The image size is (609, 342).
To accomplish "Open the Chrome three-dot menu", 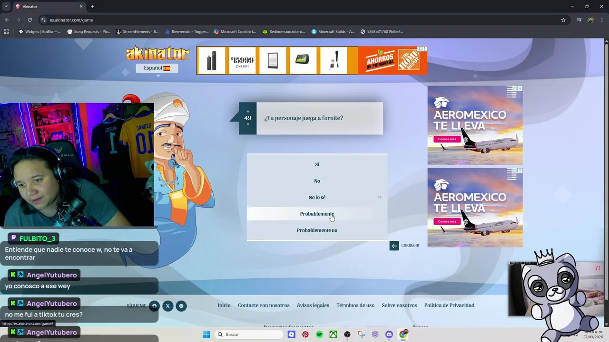I will (x=602, y=20).
